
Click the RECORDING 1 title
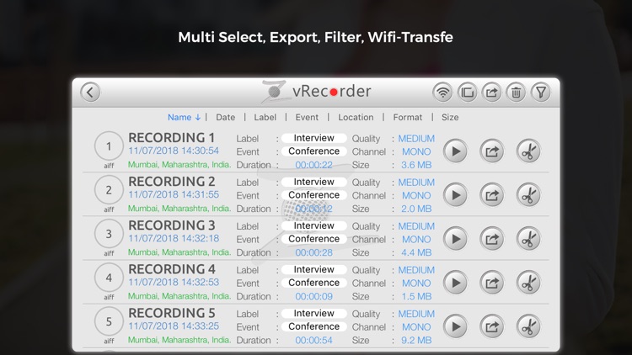[x=171, y=138]
